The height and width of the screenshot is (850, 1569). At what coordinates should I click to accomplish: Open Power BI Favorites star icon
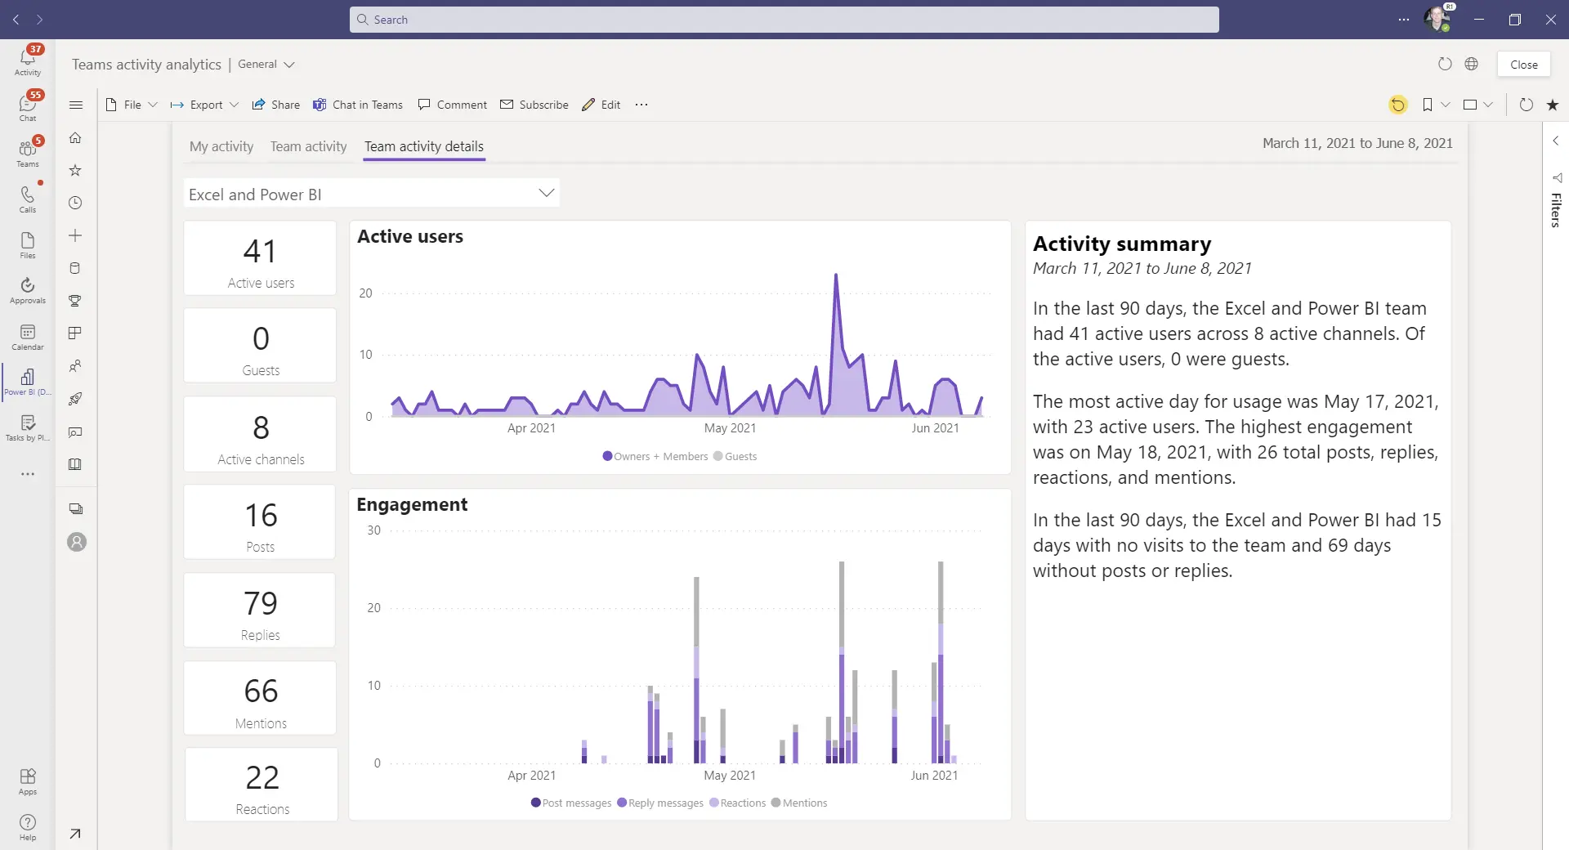75,170
